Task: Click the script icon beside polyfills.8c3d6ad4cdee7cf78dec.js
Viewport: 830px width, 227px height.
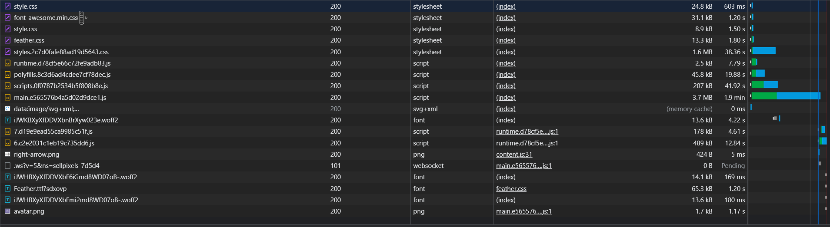Action: (x=7, y=75)
